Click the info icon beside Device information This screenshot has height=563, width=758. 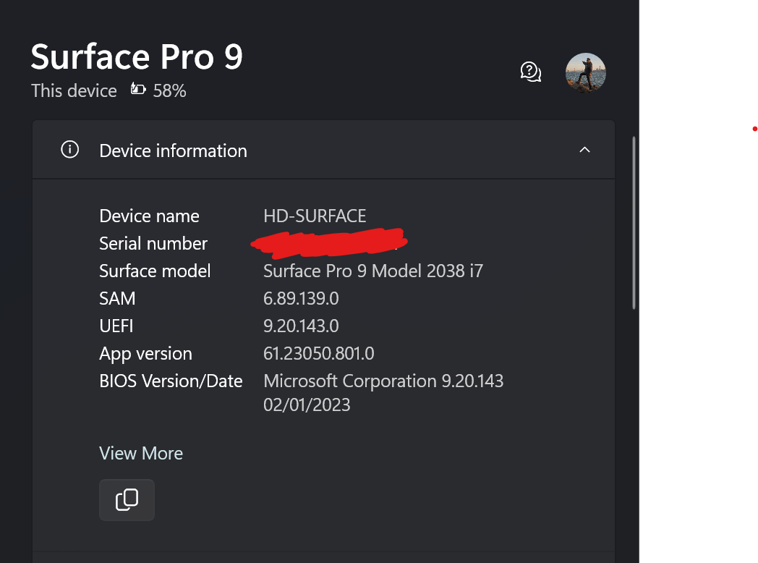tap(69, 150)
